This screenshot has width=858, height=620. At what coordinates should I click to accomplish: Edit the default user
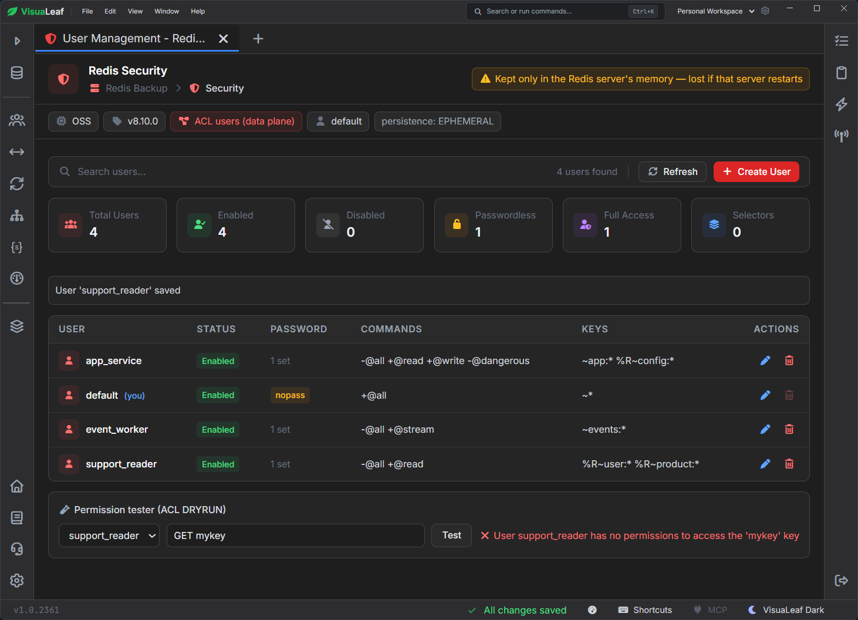[765, 395]
